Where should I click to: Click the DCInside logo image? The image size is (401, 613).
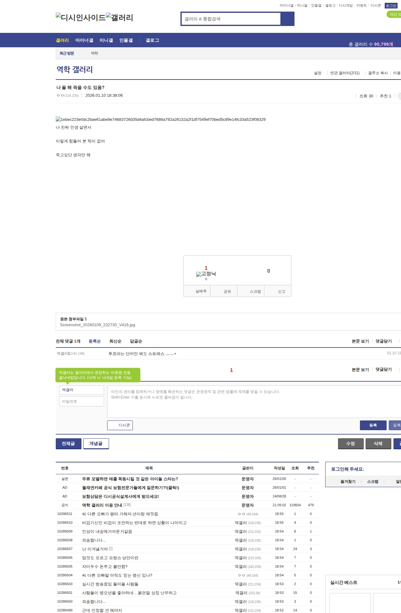coord(81,18)
